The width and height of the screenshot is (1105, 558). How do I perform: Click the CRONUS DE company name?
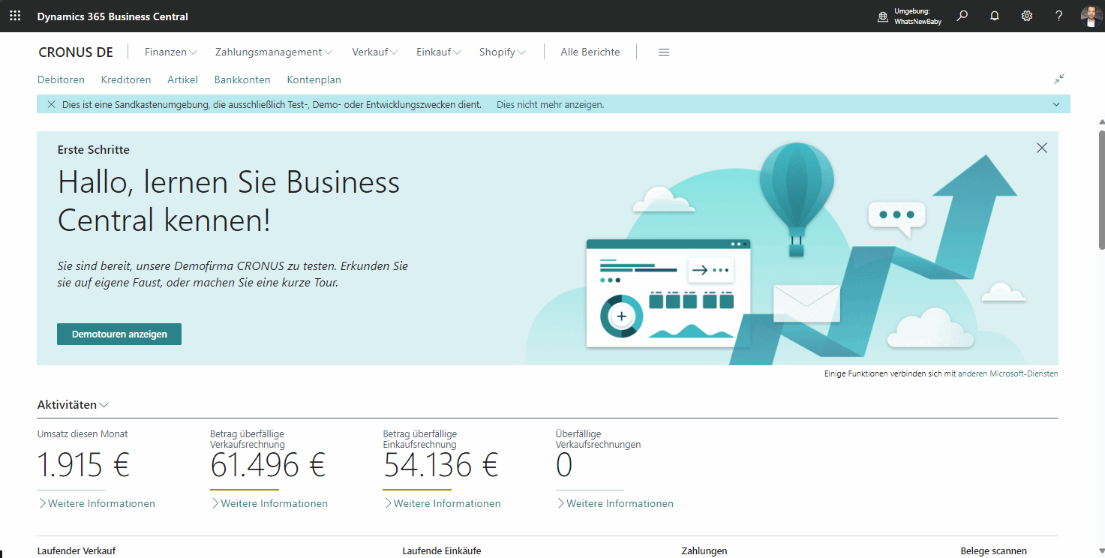76,52
